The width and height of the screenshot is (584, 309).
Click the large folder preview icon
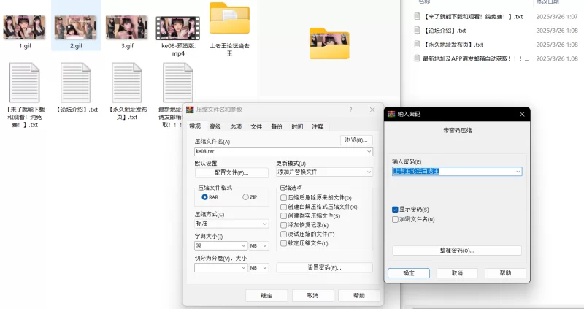point(328,42)
